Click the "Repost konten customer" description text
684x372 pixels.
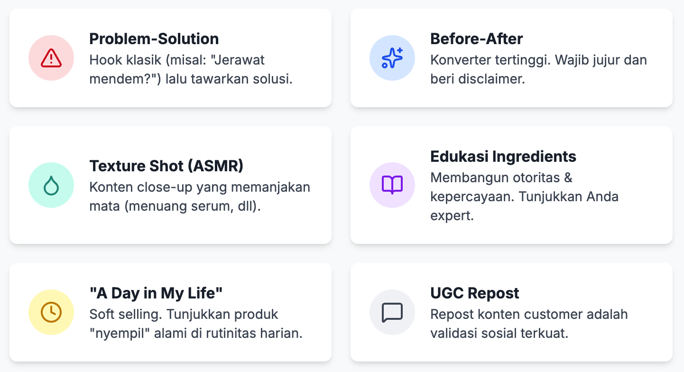click(x=529, y=324)
